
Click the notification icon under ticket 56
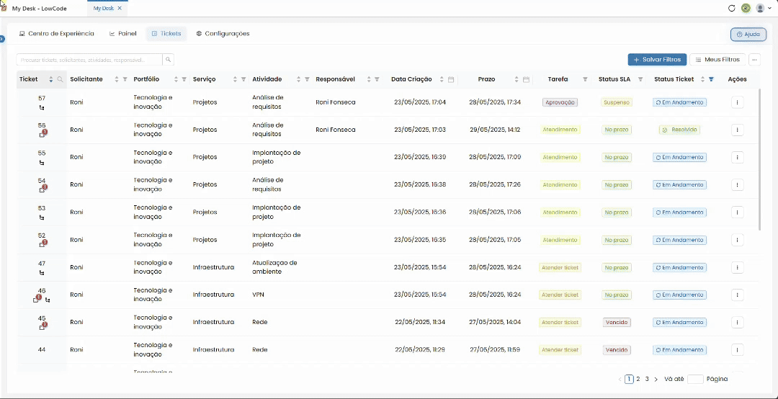(x=43, y=133)
